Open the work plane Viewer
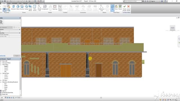This screenshot has height=101, width=180. click(x=120, y=7)
